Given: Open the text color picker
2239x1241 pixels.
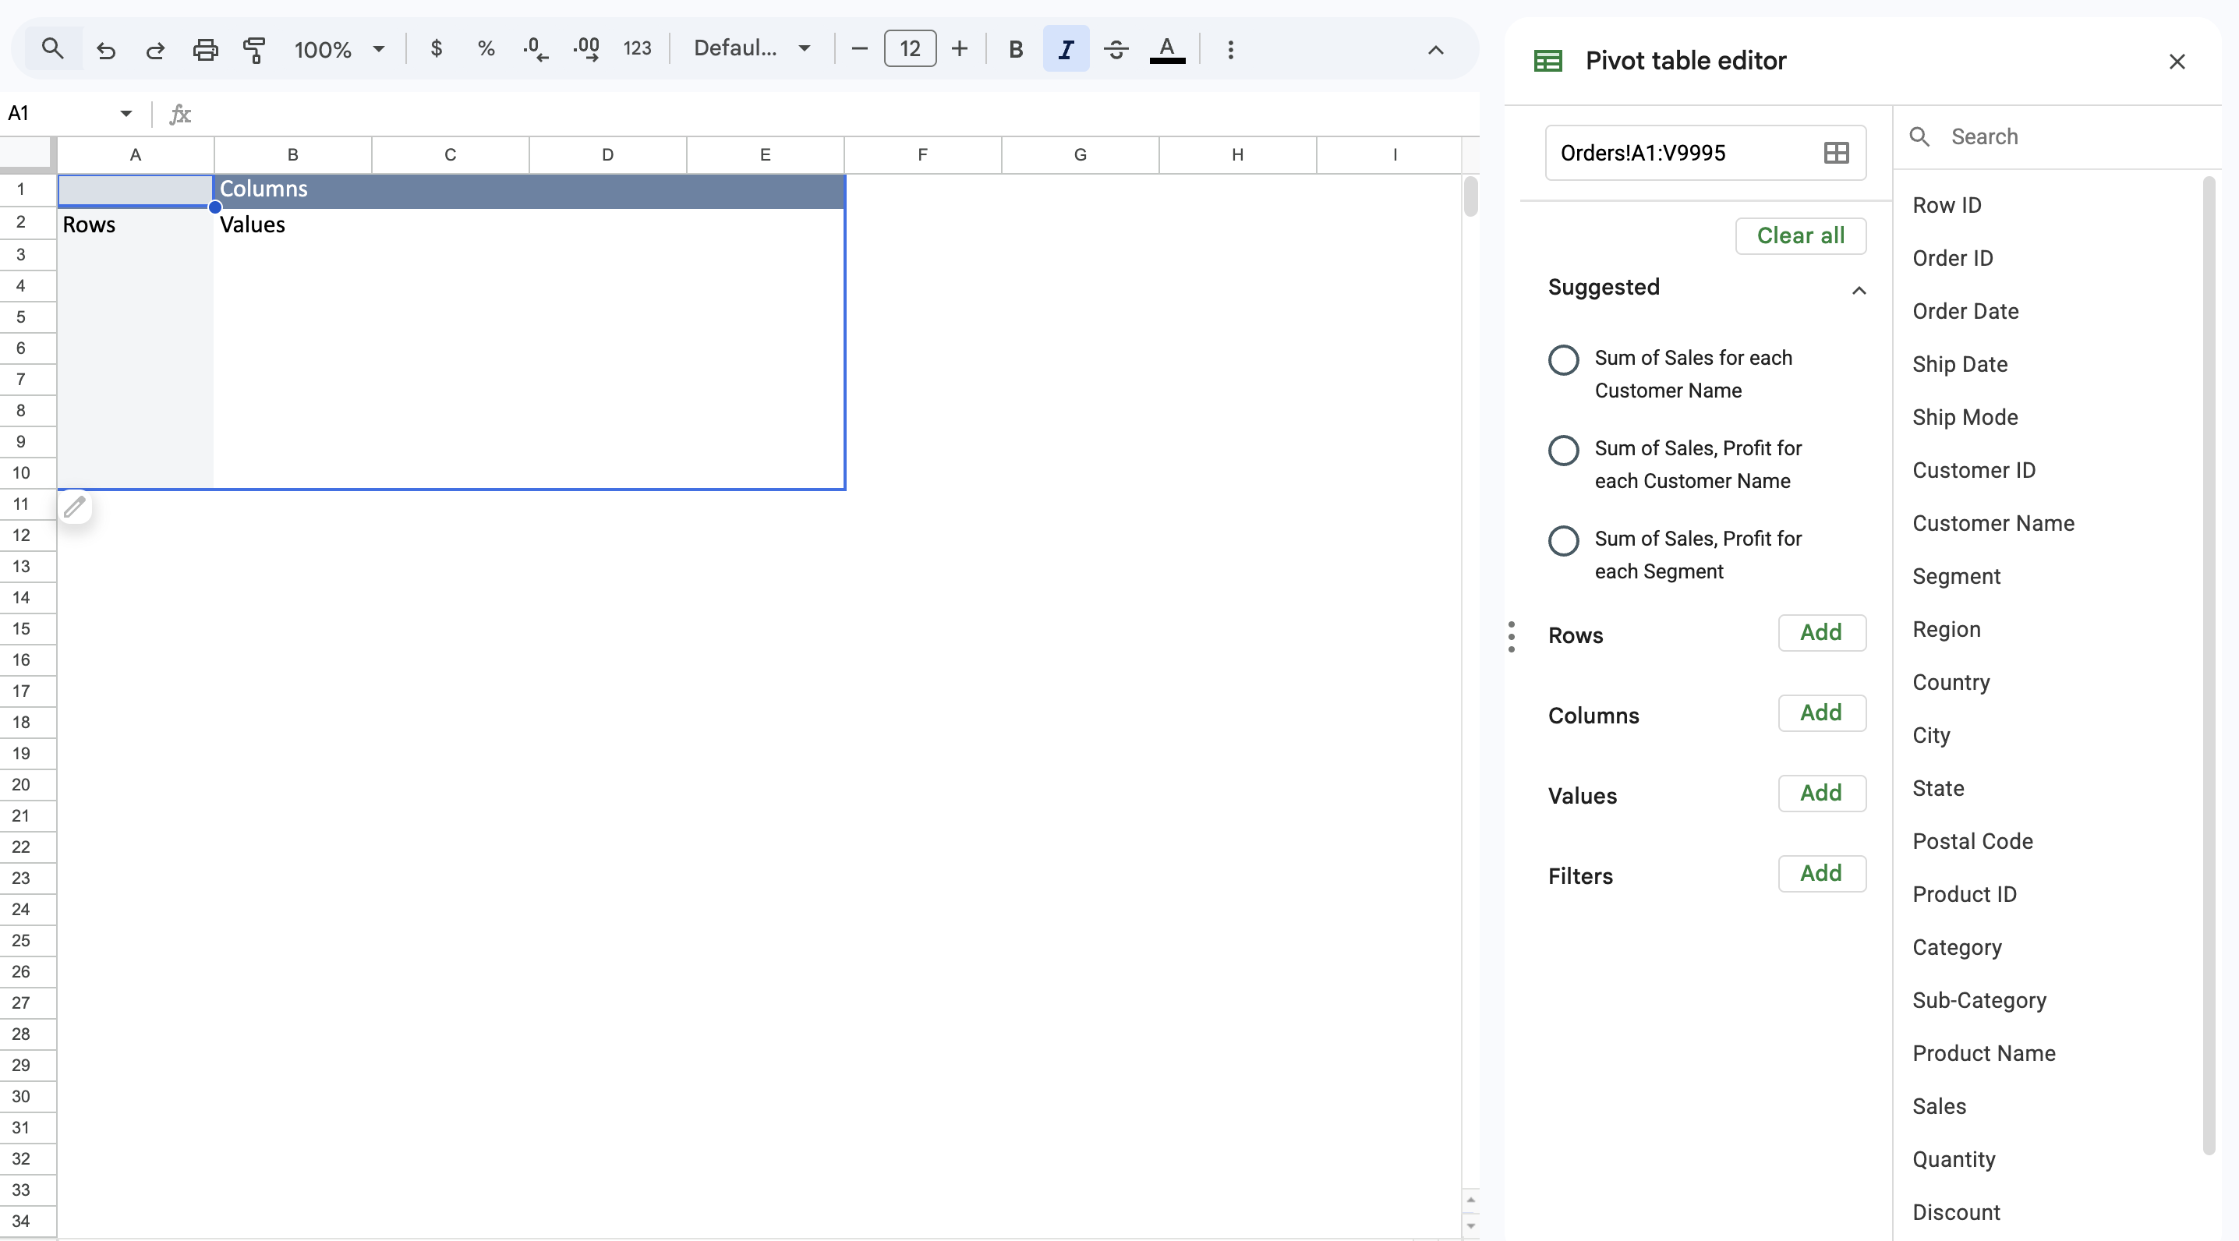Looking at the screenshot, I should pos(1166,50).
